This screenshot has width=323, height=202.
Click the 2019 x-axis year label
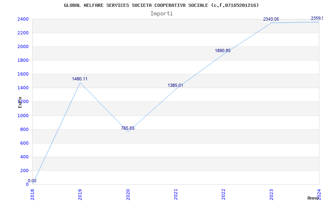pos(80,194)
